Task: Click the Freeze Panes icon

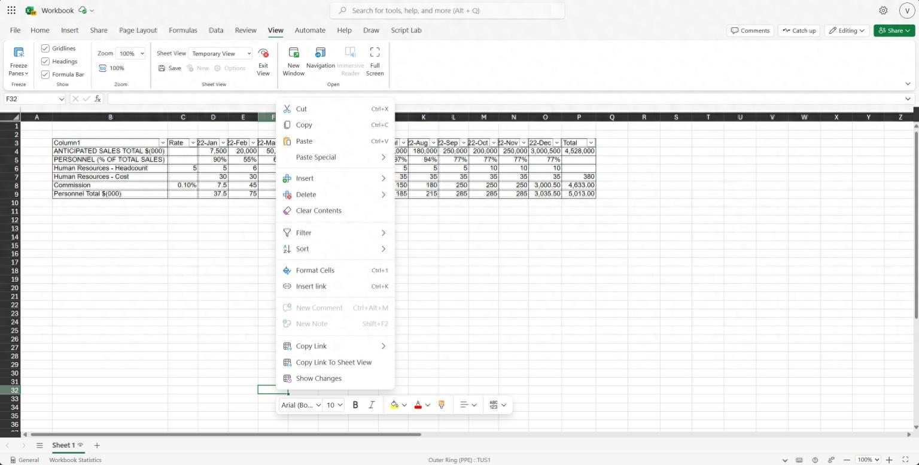Action: [19, 53]
